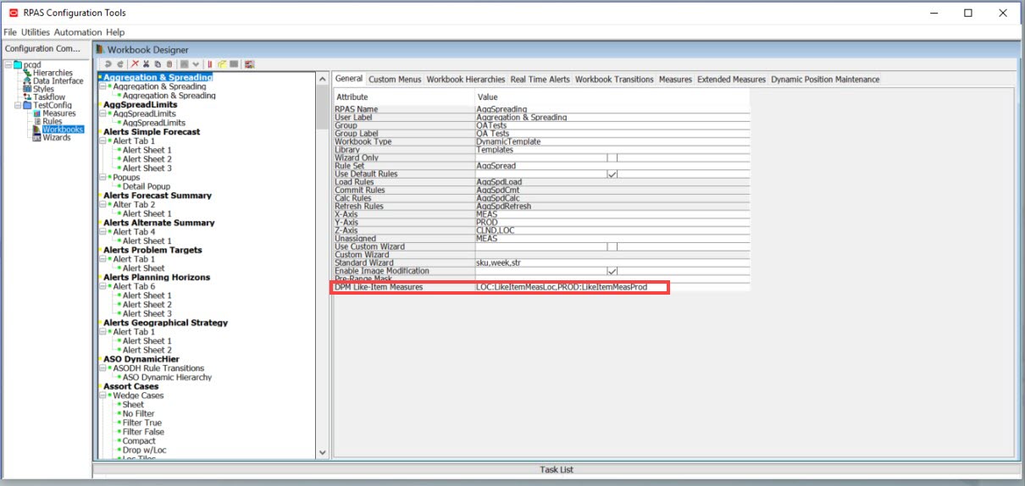
Task: Switch to the Workbook Hierarchies tab
Action: [466, 79]
